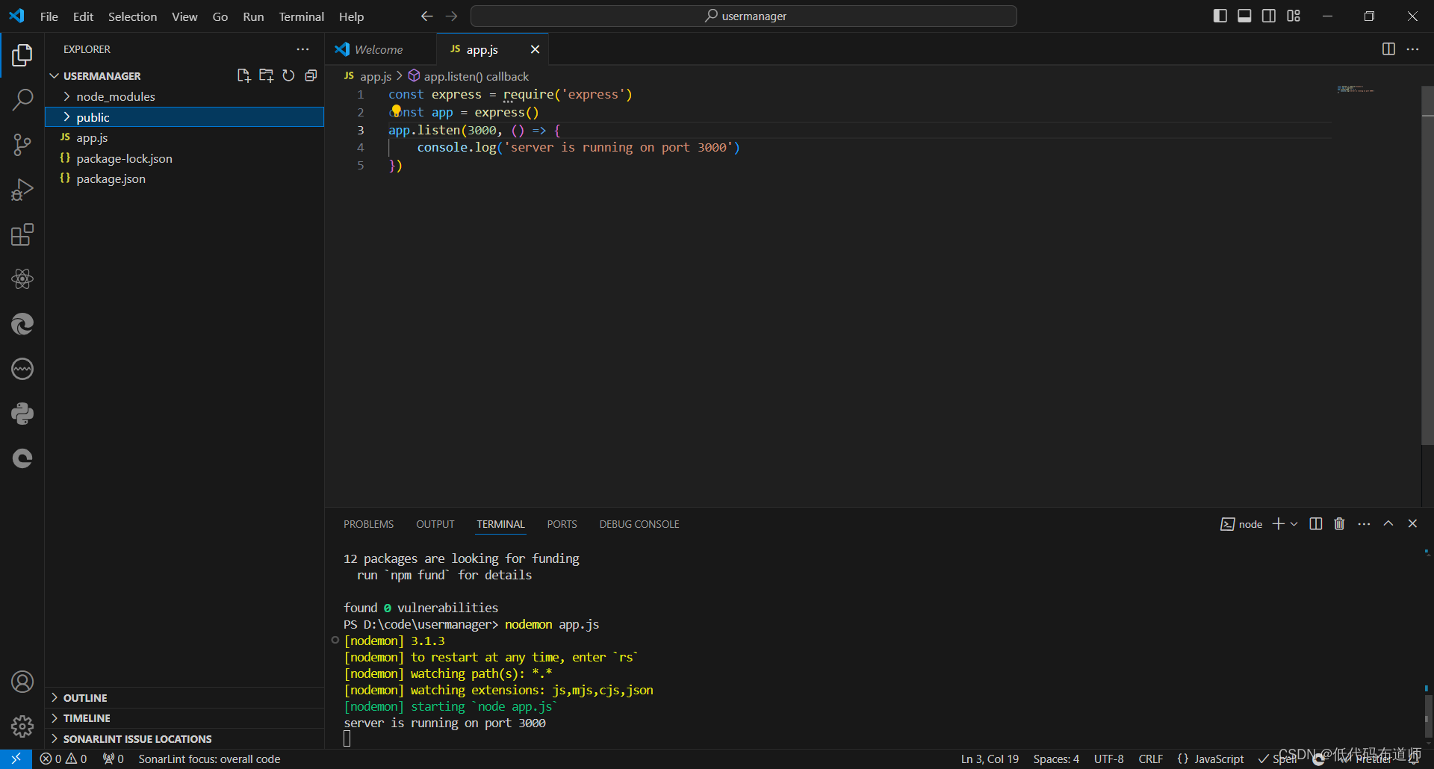1434x769 pixels.
Task: Open the Selection menu
Action: click(132, 16)
